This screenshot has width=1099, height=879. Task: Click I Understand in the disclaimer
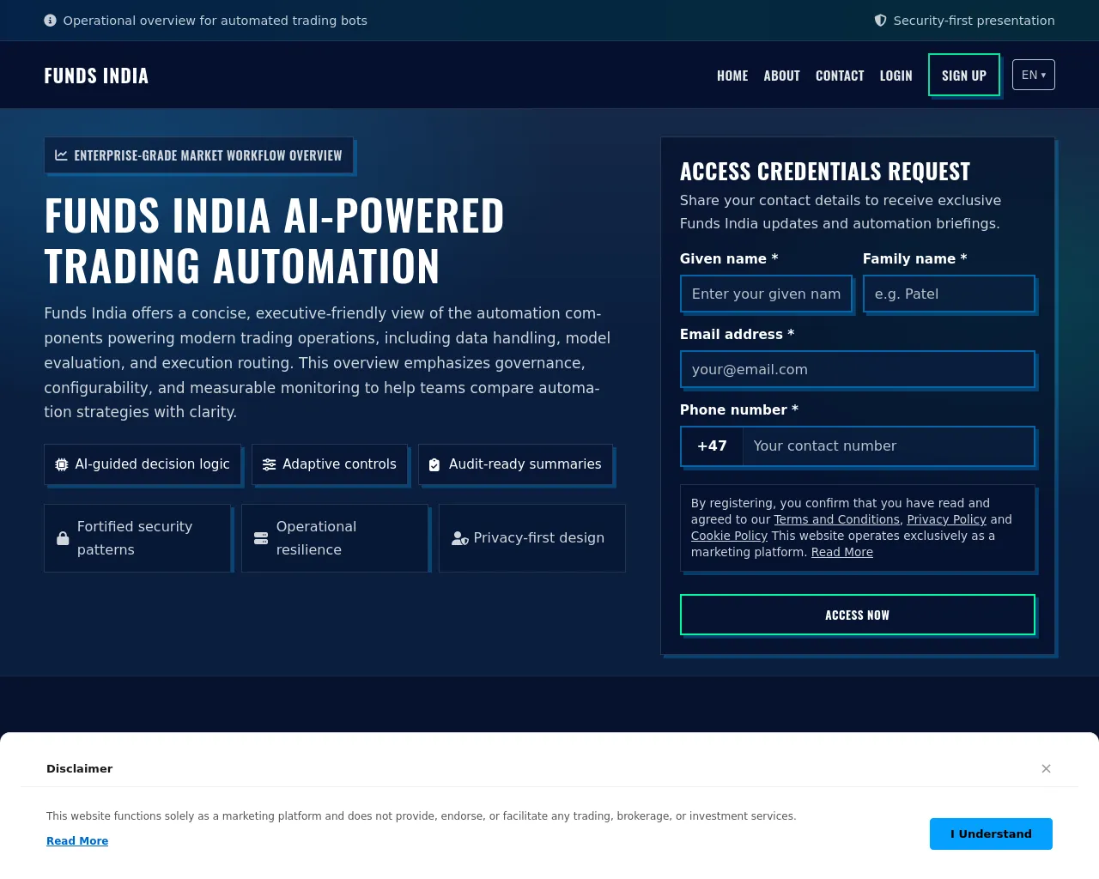(991, 834)
